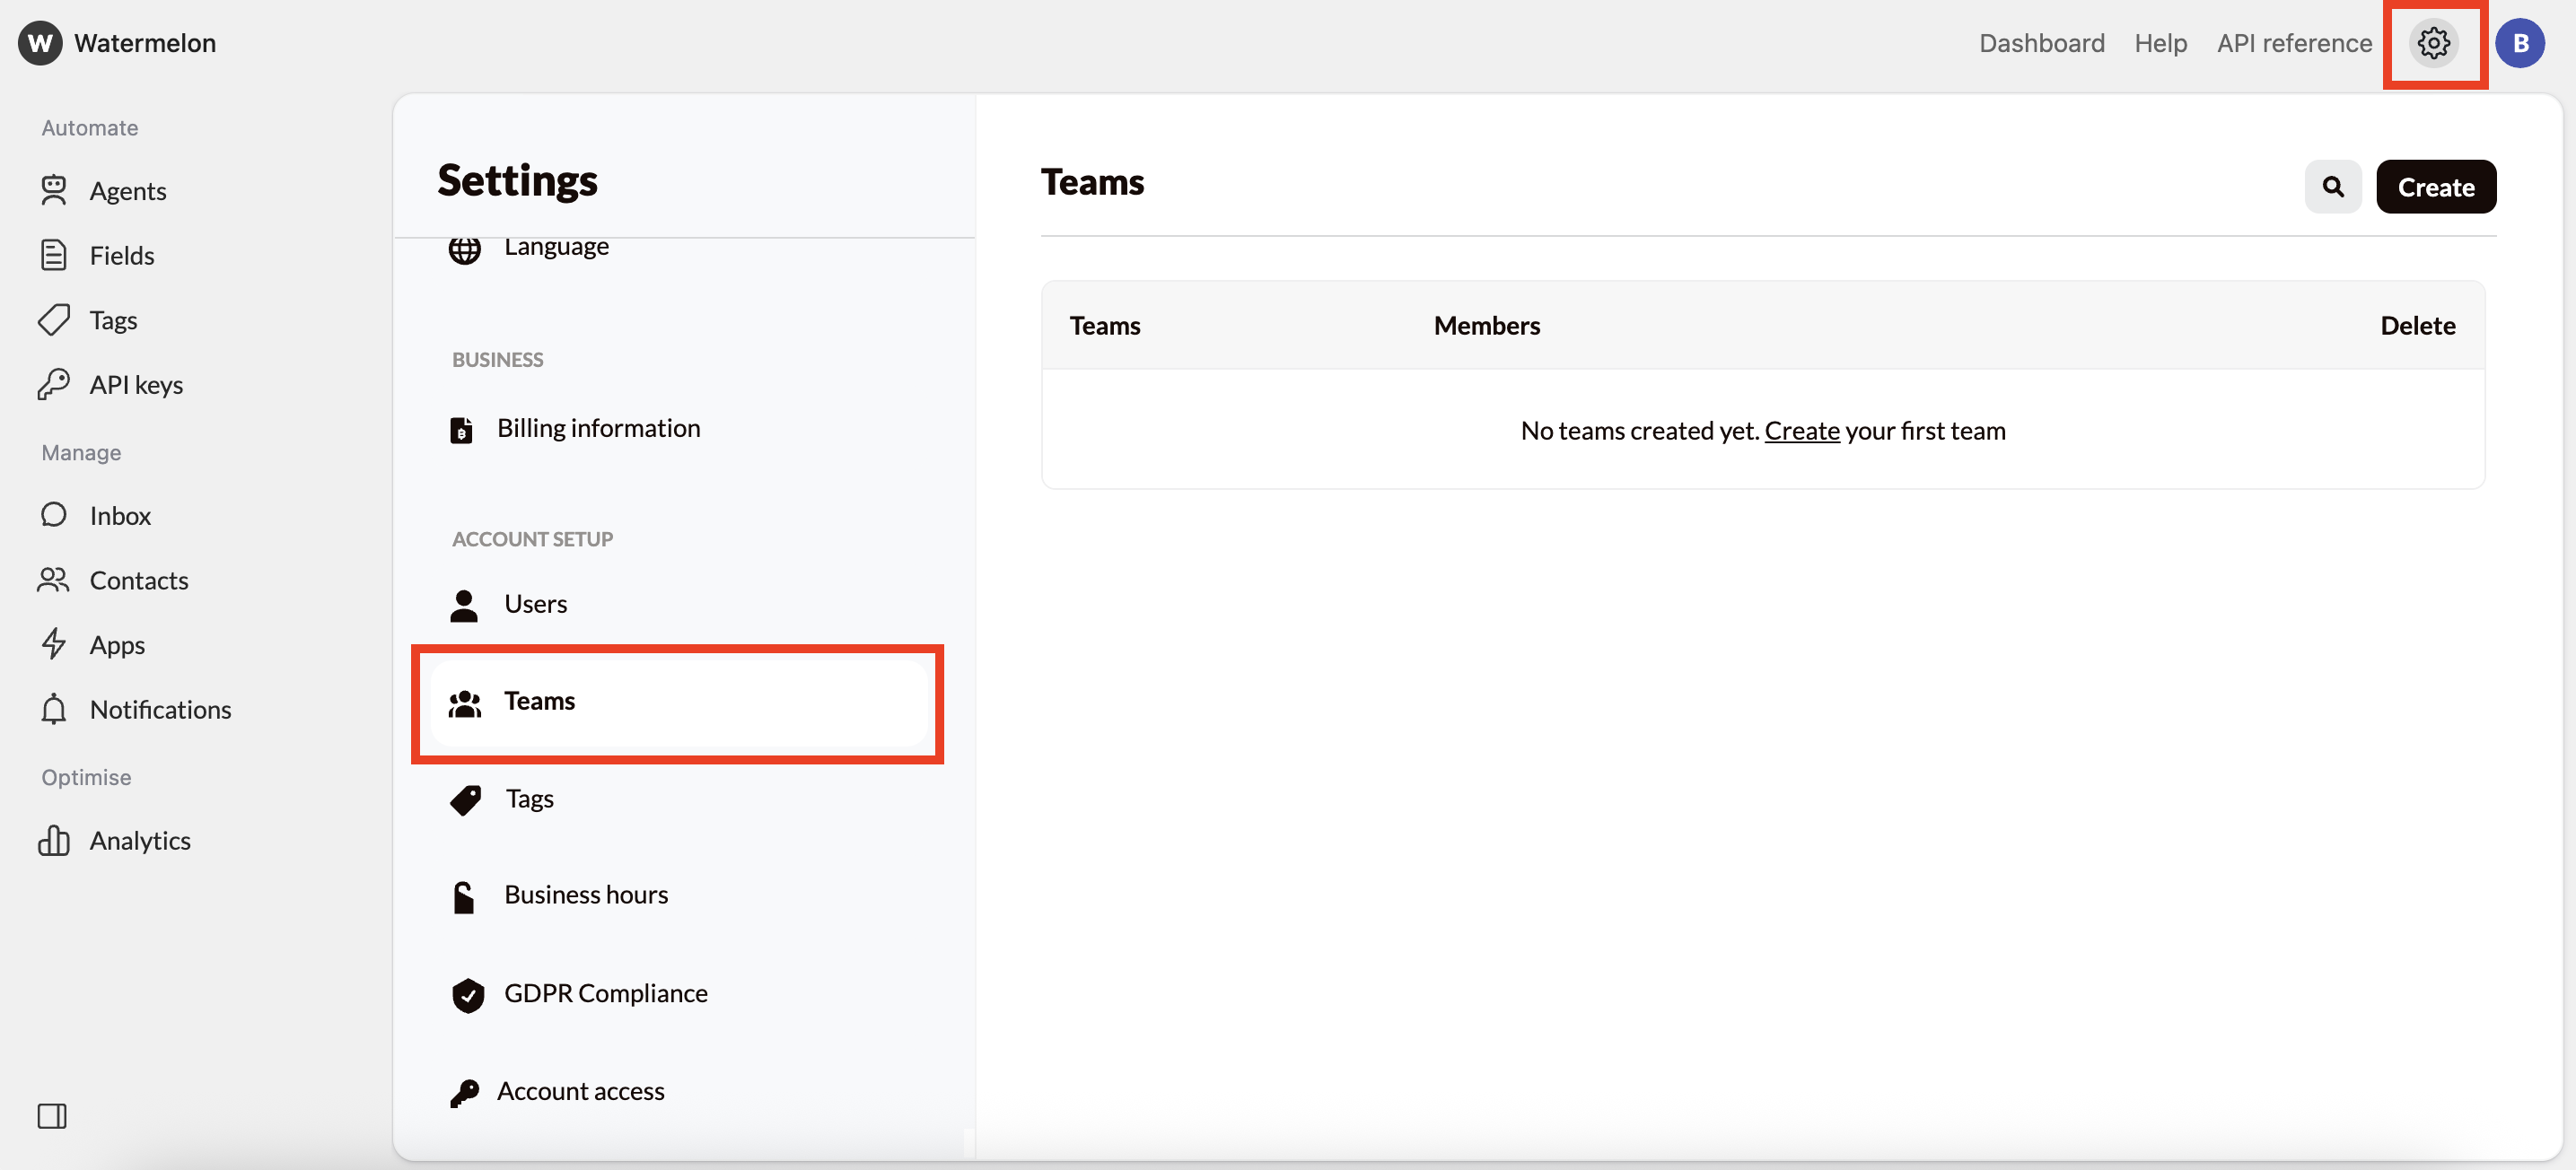Open API reference in the top bar
This screenshot has width=2576, height=1170.
coord(2293,43)
